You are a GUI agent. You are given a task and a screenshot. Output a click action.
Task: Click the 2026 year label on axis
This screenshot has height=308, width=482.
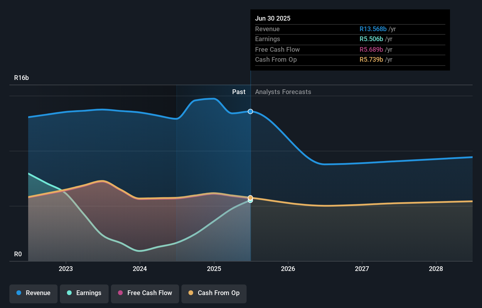pos(288,269)
